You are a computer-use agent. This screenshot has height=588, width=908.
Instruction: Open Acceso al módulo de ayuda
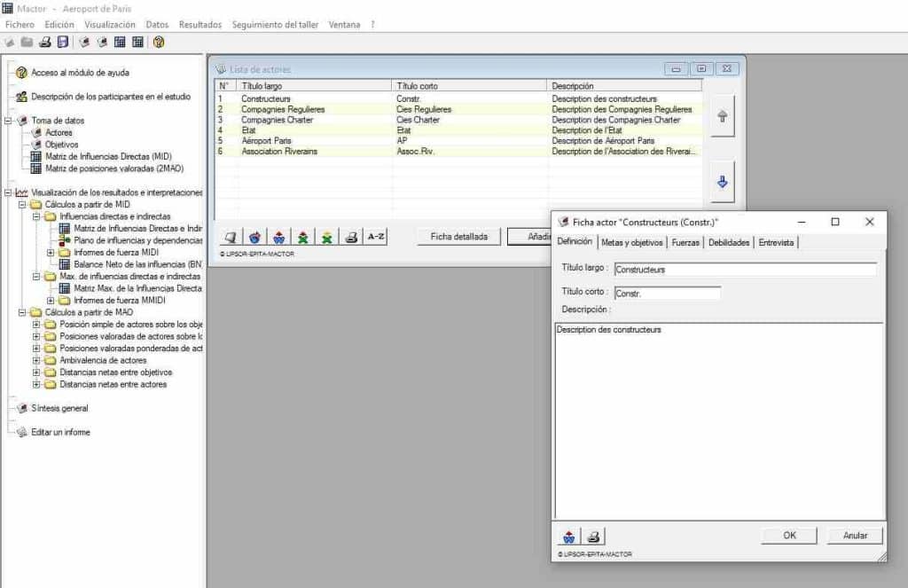coord(80,73)
